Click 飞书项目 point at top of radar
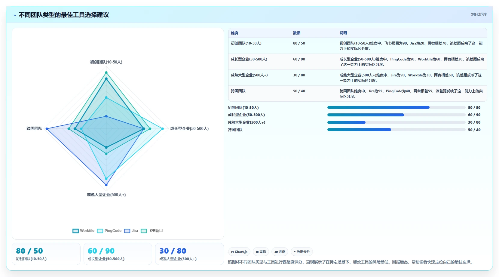Screen dimensions: 499x277 click(106, 72)
